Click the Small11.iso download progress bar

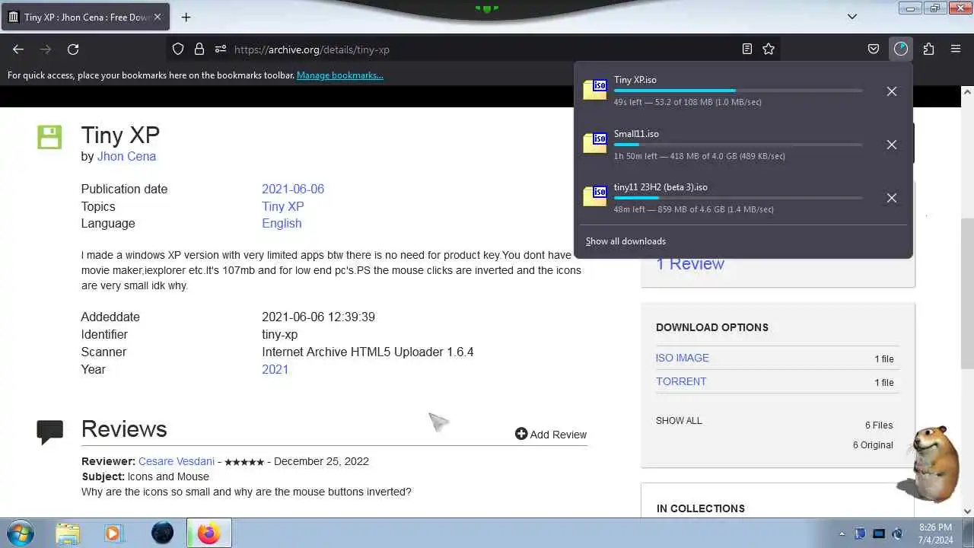pos(738,145)
